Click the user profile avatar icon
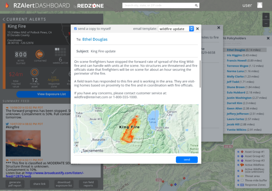 coord(260,5)
